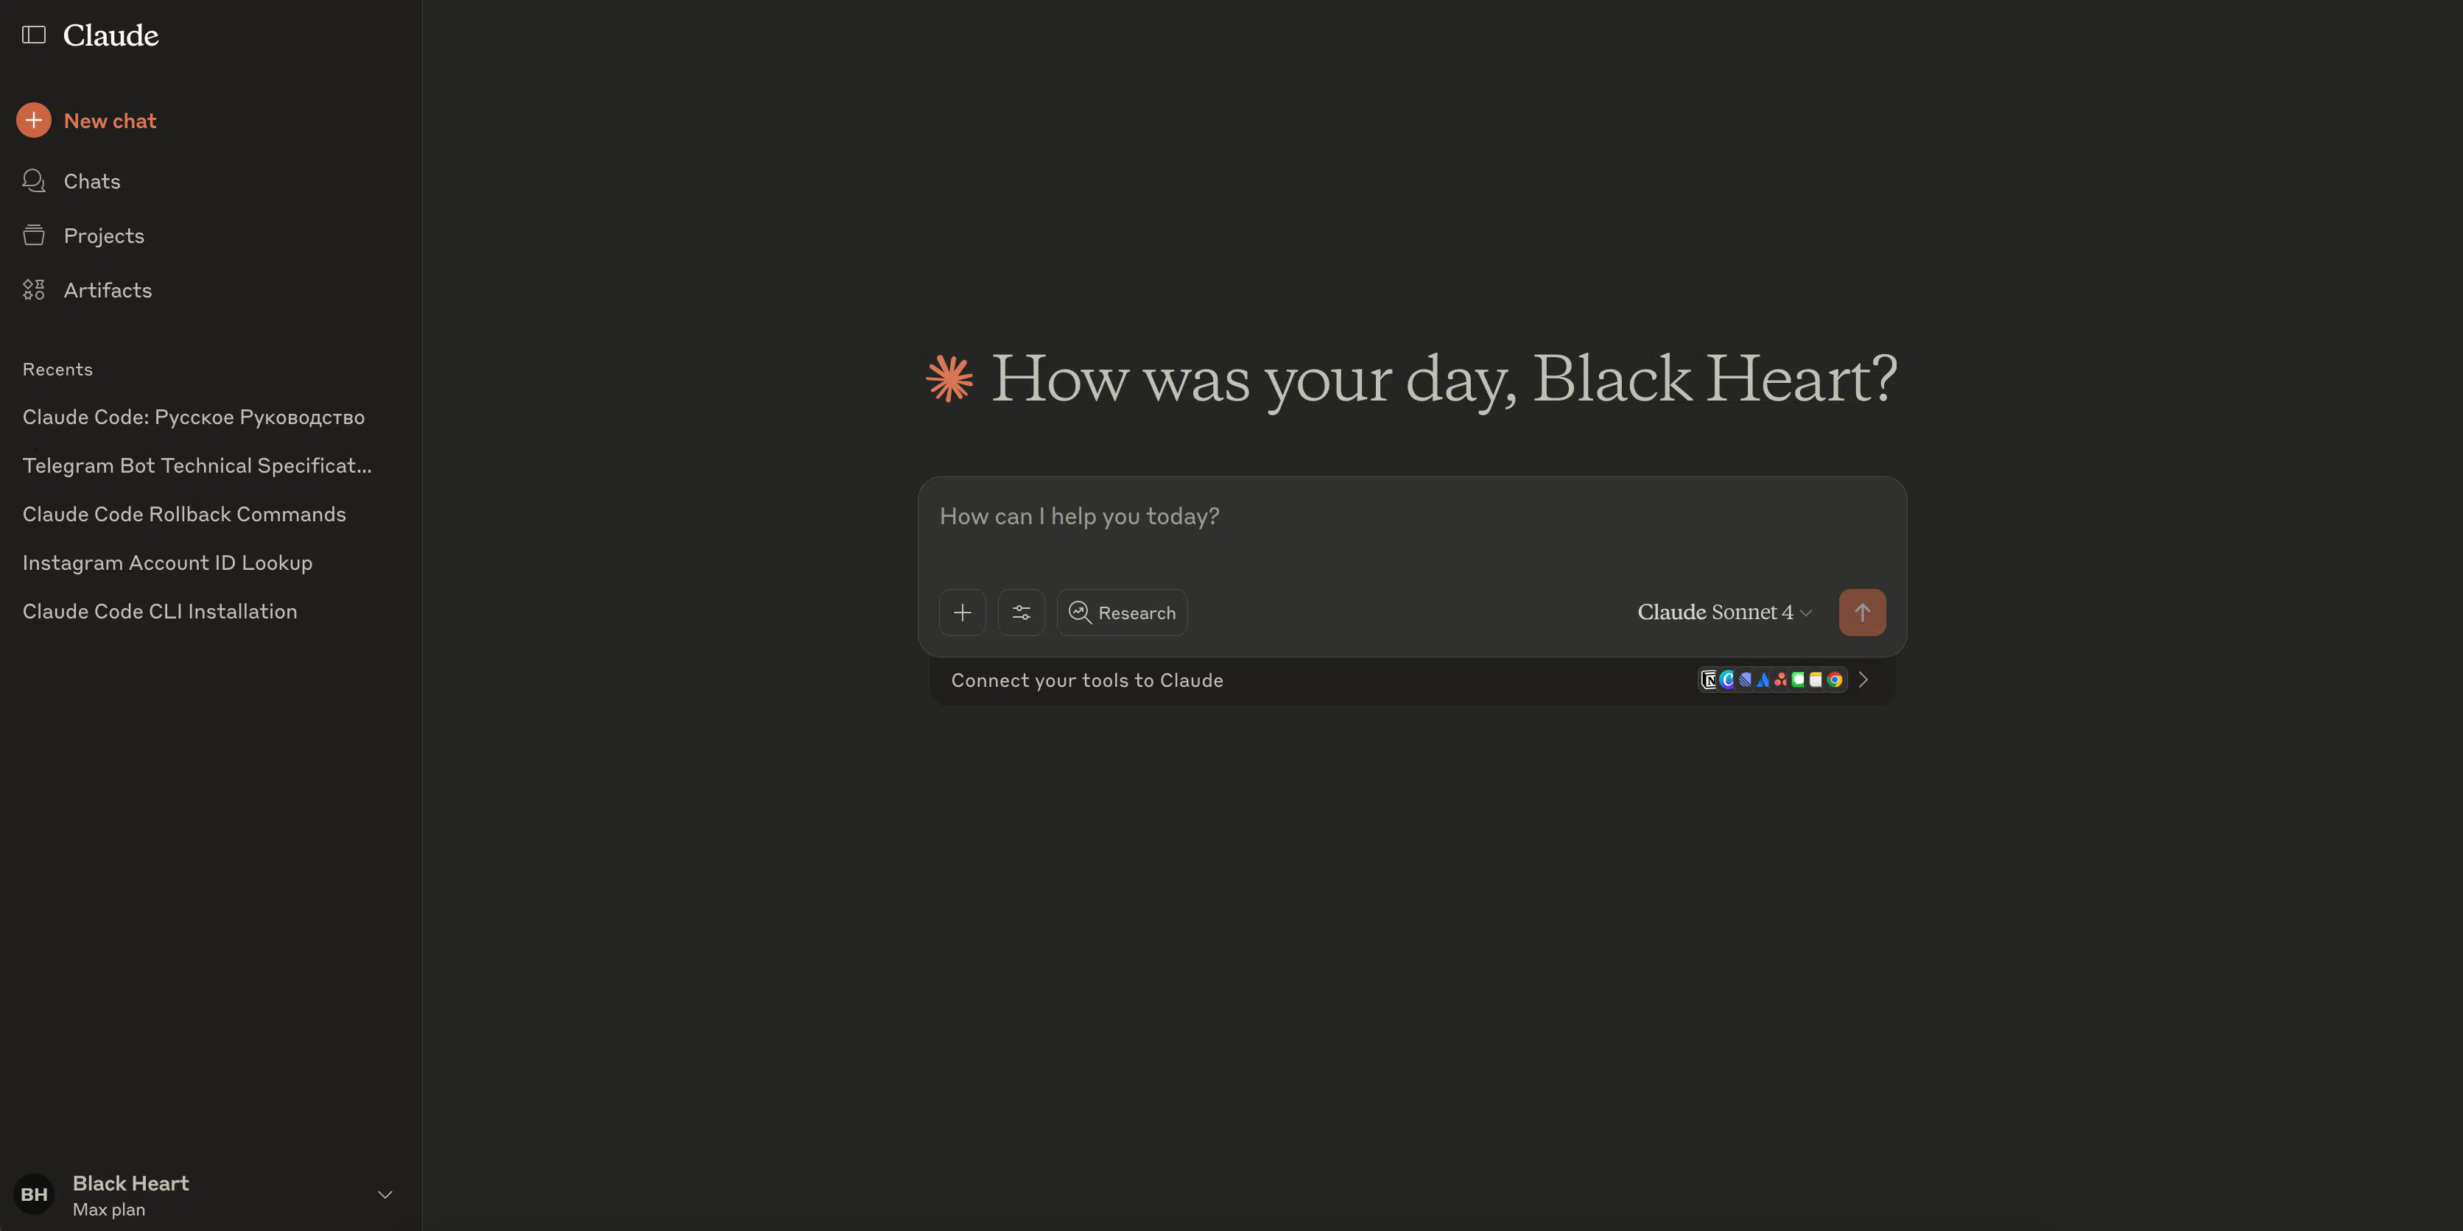Image resolution: width=2463 pixels, height=1231 pixels.
Task: Click the Canva connector icon
Action: [1726, 680]
